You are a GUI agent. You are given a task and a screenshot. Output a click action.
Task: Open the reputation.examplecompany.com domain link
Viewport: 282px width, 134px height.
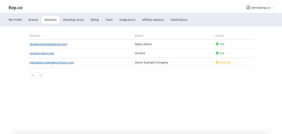[52, 63]
